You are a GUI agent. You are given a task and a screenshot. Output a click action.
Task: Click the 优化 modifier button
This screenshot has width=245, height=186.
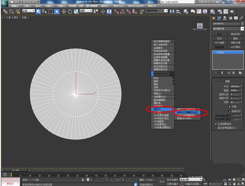pyautogui.click(x=219, y=39)
